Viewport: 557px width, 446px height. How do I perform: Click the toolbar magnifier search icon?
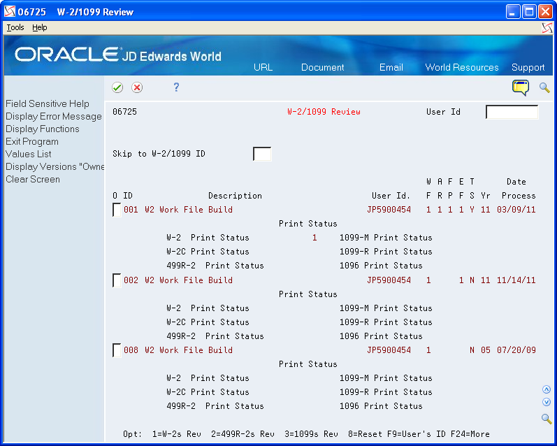pyautogui.click(x=544, y=87)
